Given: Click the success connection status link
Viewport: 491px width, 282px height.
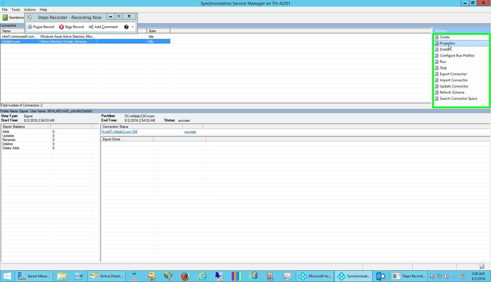Looking at the screenshot, I should [x=190, y=132].
